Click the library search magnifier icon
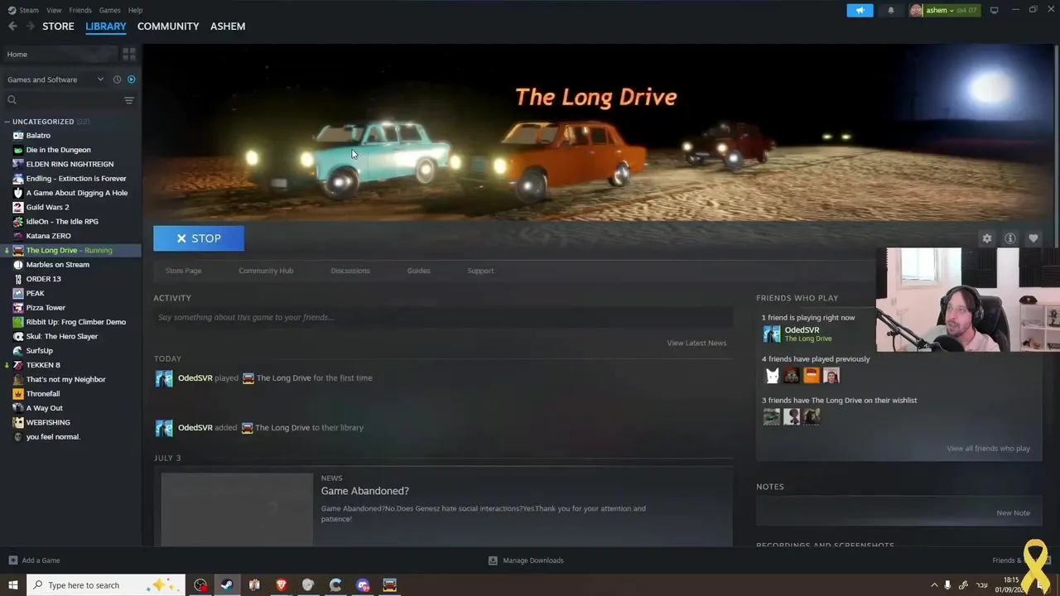The width and height of the screenshot is (1060, 596). [12, 100]
